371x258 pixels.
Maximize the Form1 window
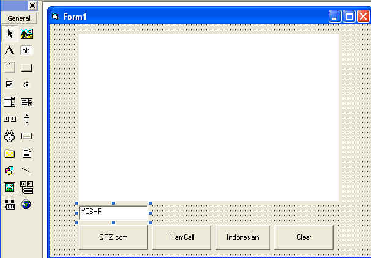coord(349,17)
